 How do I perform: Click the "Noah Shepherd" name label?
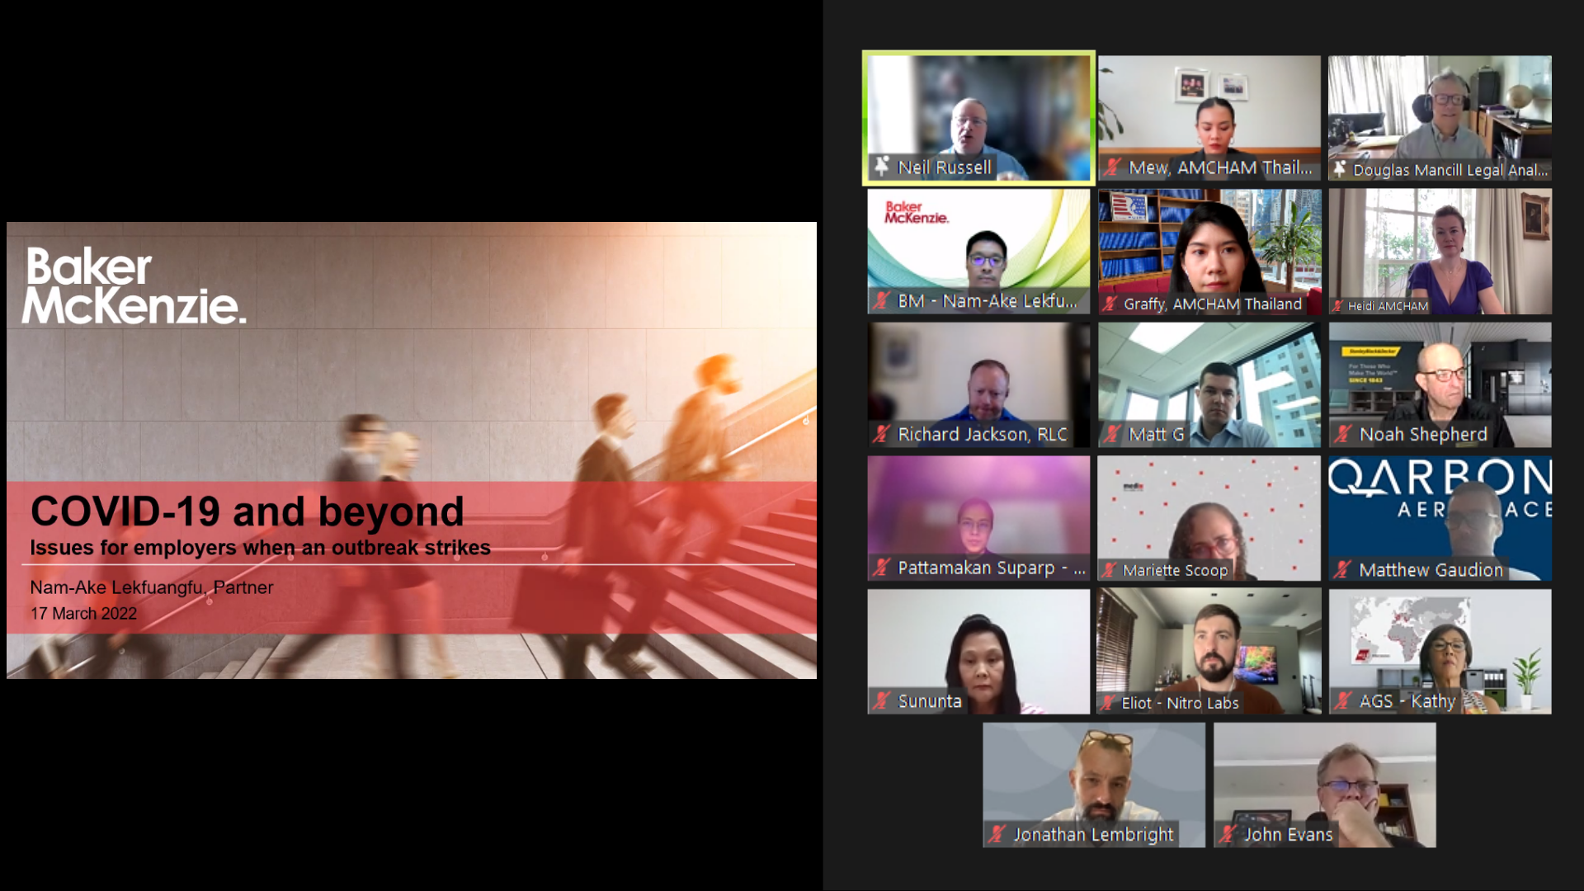coord(1423,434)
